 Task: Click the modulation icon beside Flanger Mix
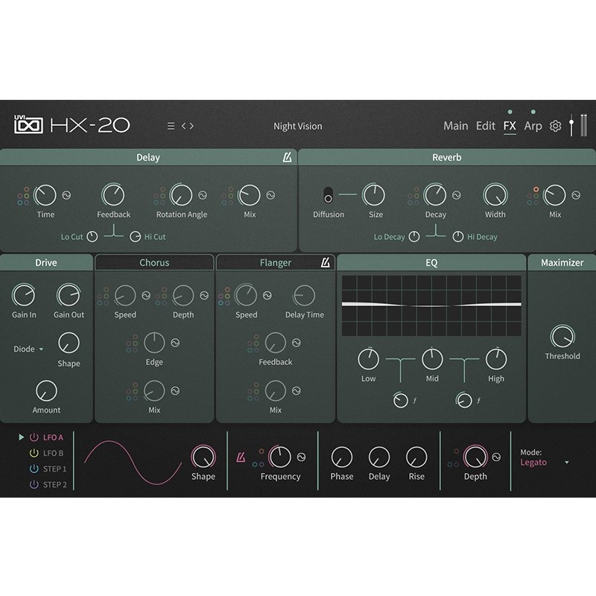click(x=297, y=390)
